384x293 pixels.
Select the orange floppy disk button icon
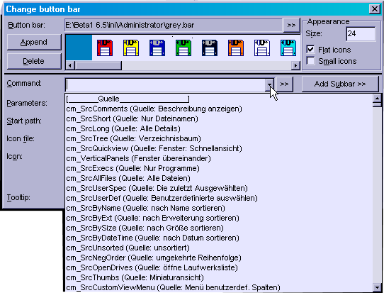tap(236, 48)
